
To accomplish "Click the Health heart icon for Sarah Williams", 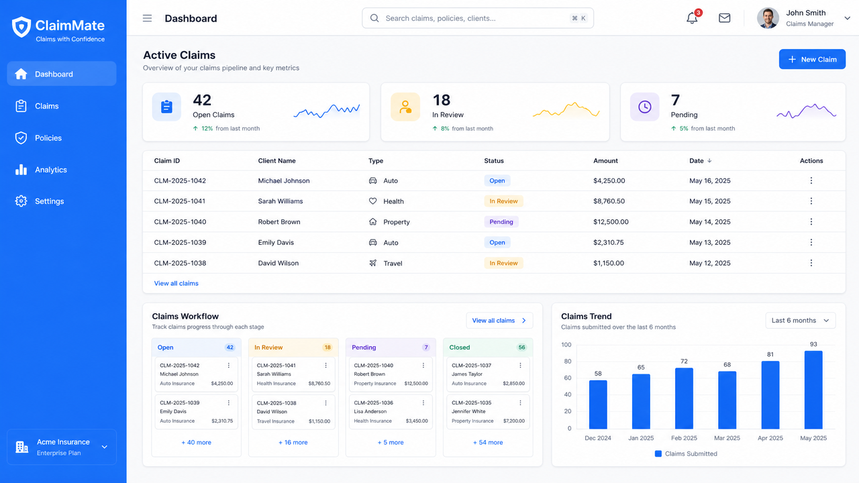I will click(x=373, y=201).
